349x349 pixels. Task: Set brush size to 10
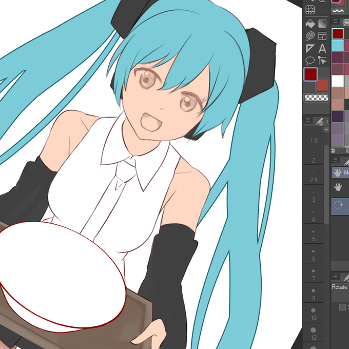[314, 312]
